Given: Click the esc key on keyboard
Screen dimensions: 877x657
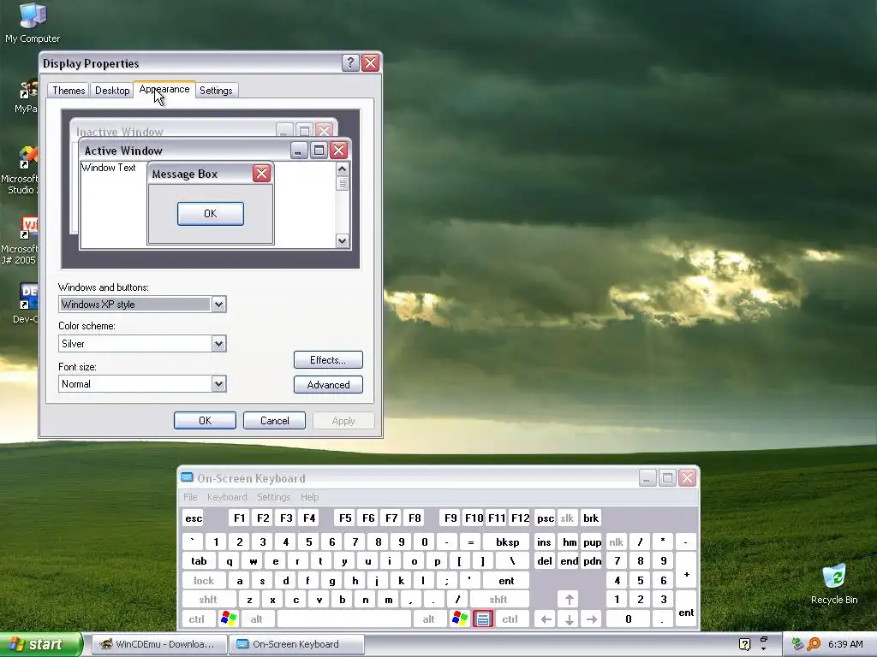Looking at the screenshot, I should coord(194,518).
